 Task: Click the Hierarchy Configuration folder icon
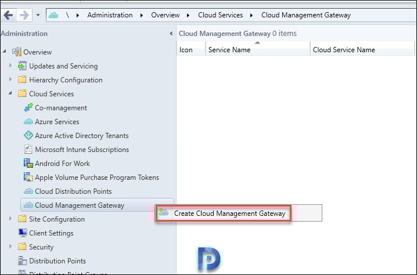[x=22, y=79]
